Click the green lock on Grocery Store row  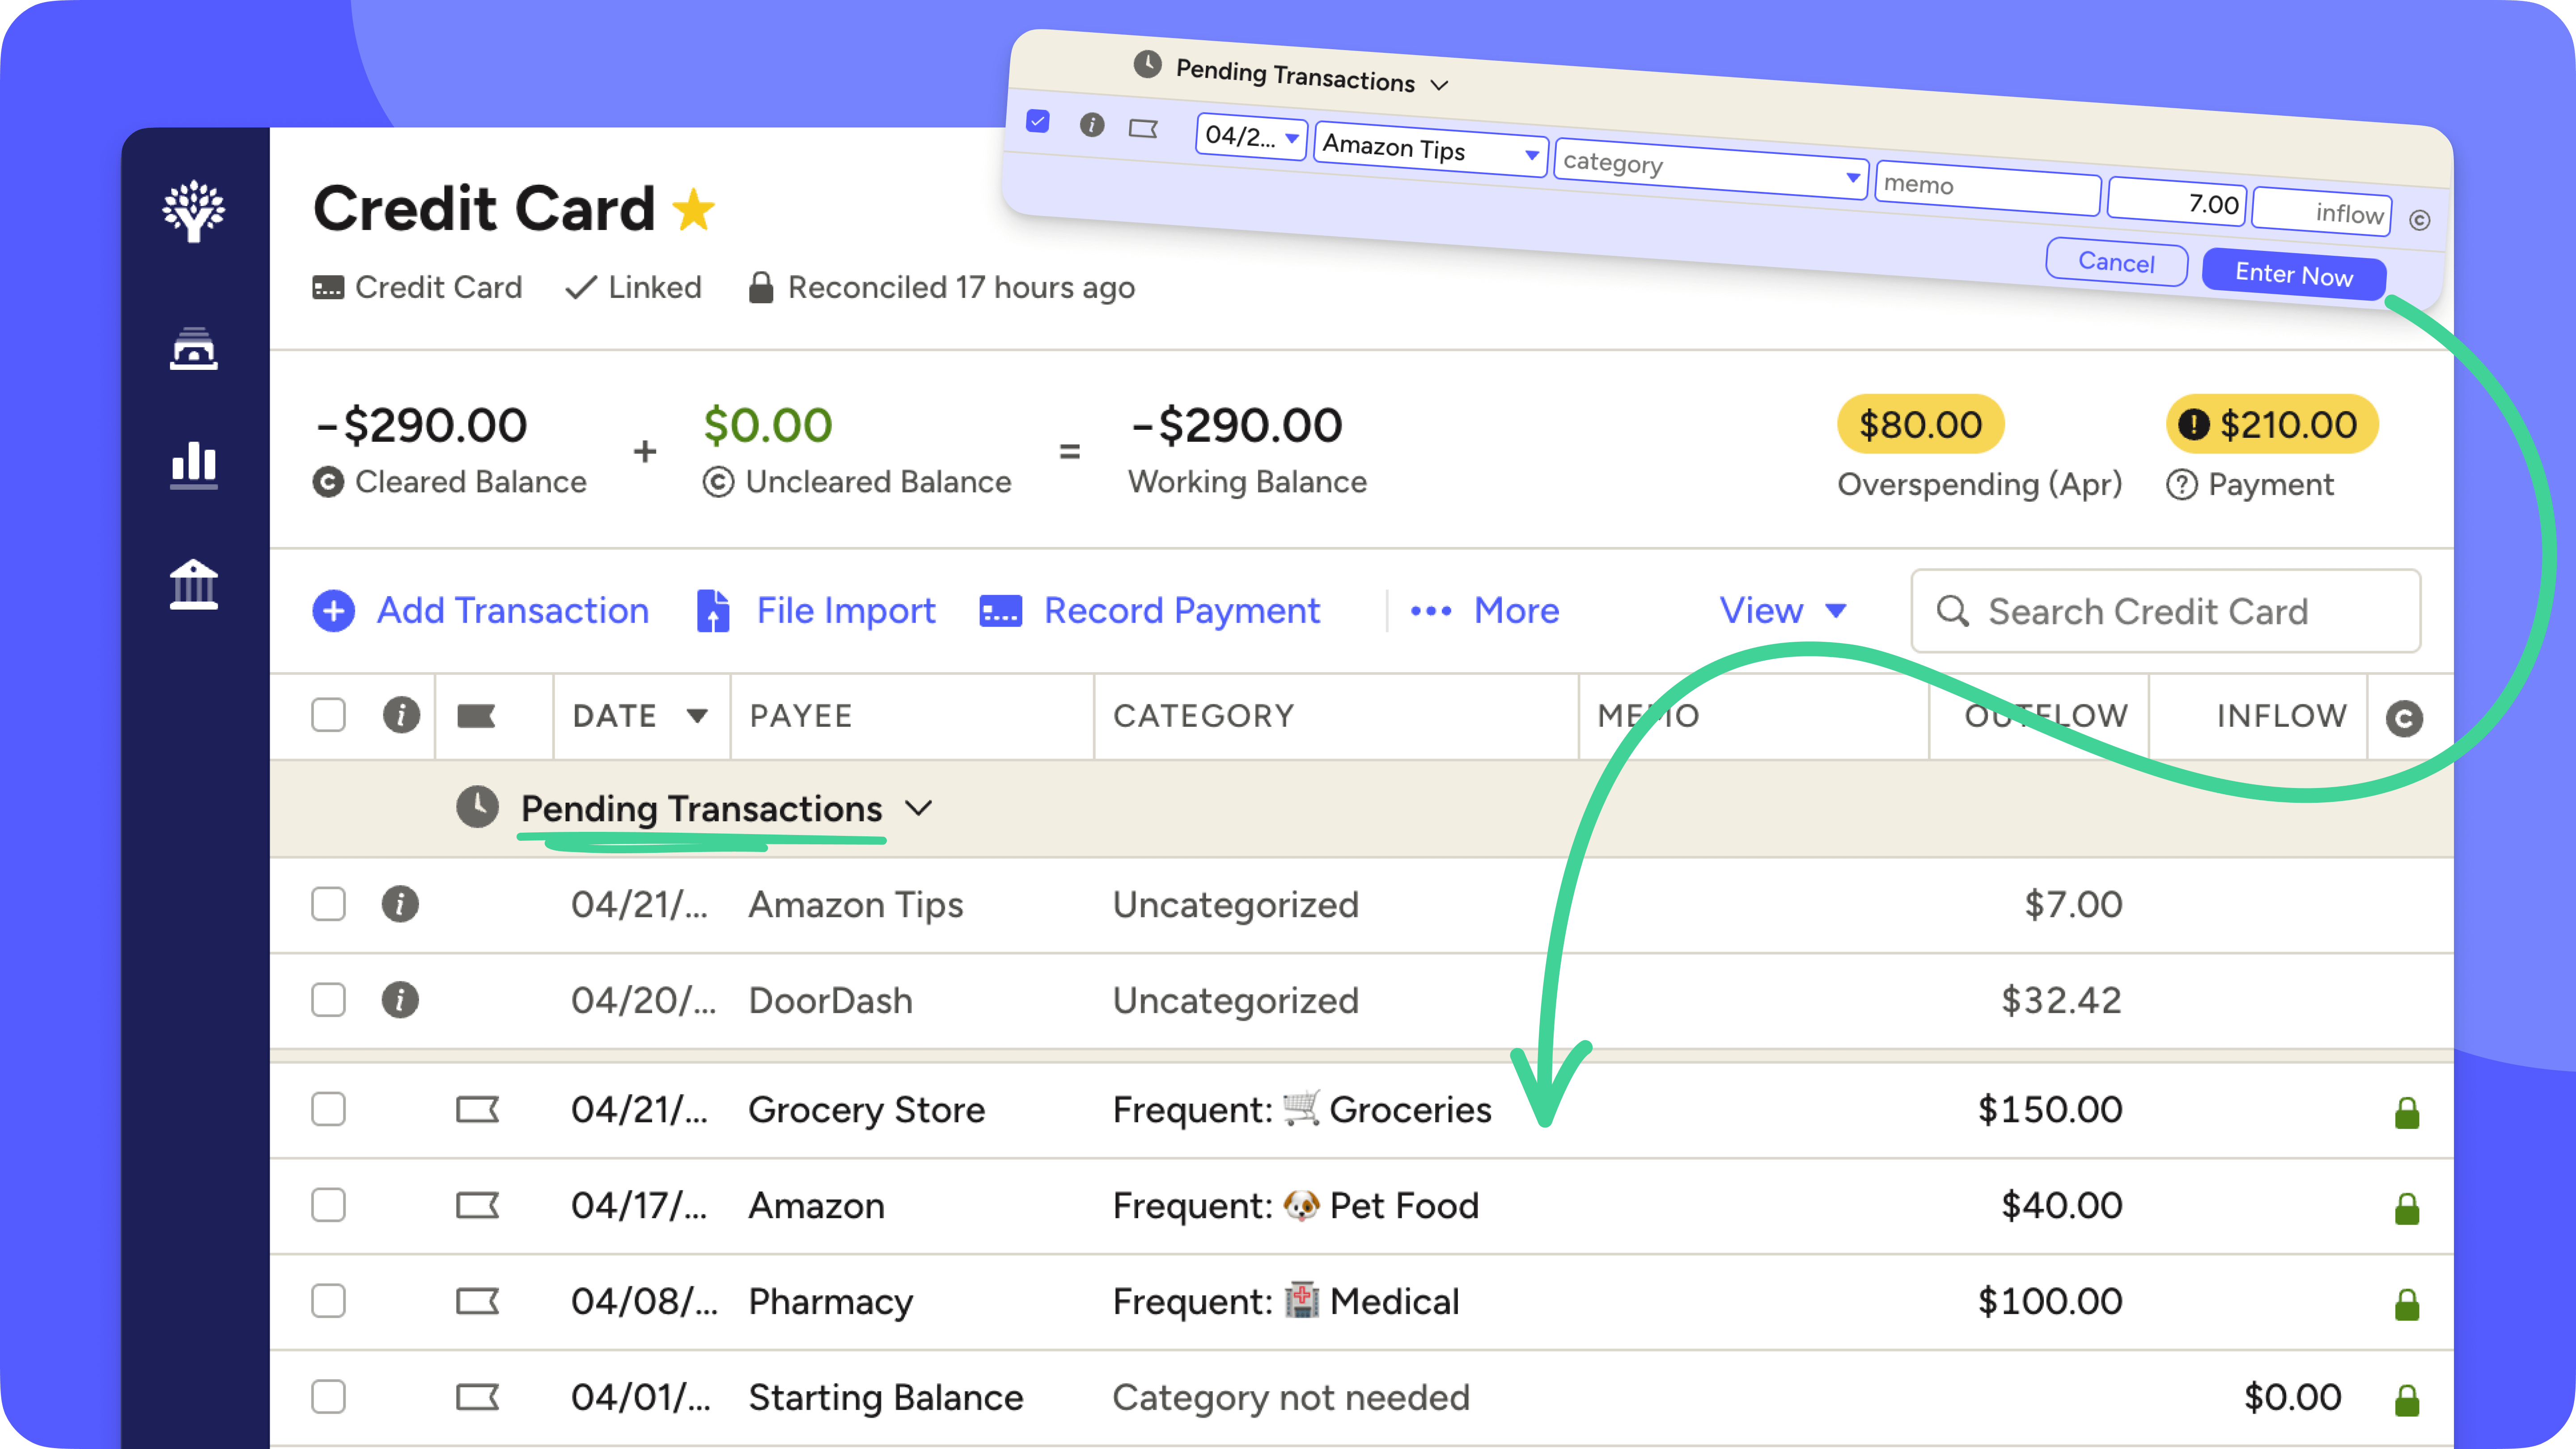(2407, 1113)
